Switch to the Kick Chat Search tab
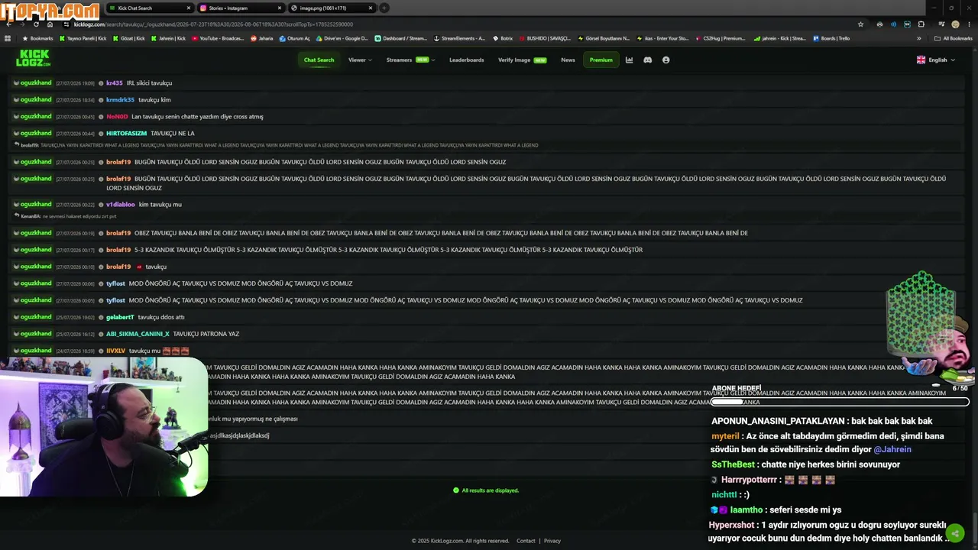 pos(150,8)
